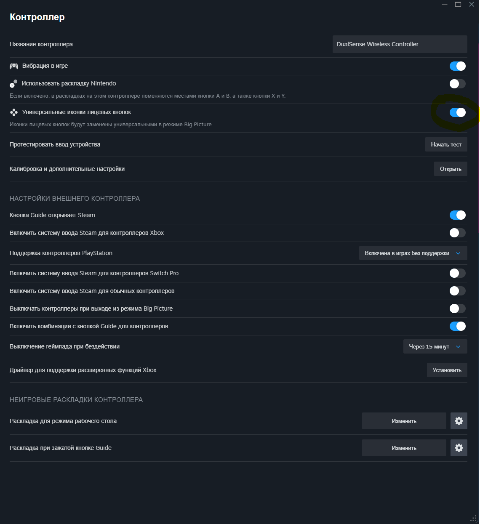The image size is (480, 524).
Task: Expand the Через 15 минут idle dropdown
Action: tap(435, 346)
